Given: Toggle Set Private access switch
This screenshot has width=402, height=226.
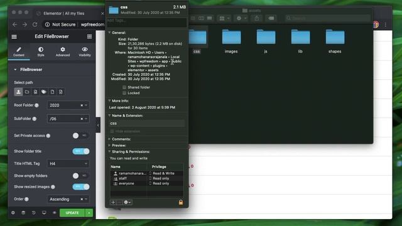Looking at the screenshot, I should 80,136.
